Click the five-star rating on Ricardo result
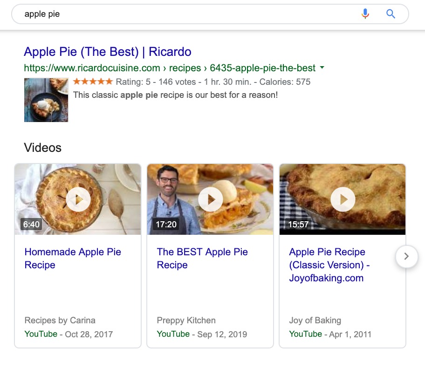 click(93, 82)
